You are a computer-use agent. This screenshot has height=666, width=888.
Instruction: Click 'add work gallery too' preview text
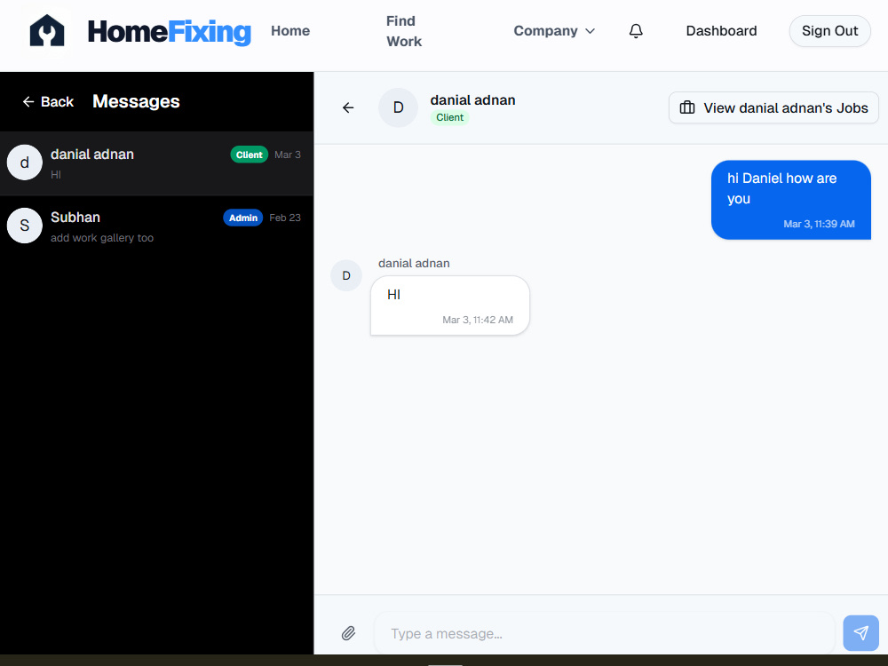click(102, 238)
